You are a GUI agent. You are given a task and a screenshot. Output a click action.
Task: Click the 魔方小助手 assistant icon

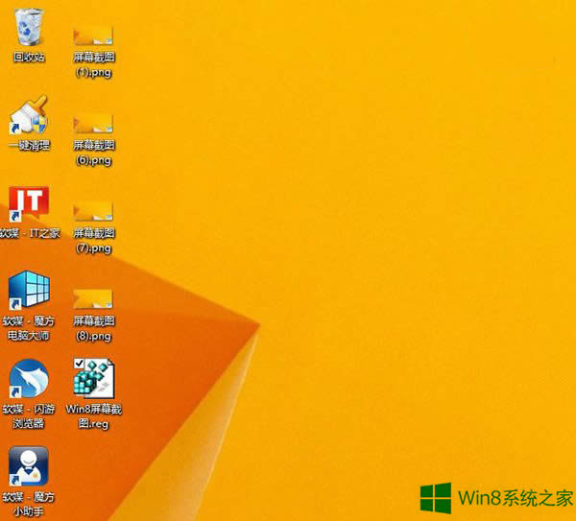(29, 467)
